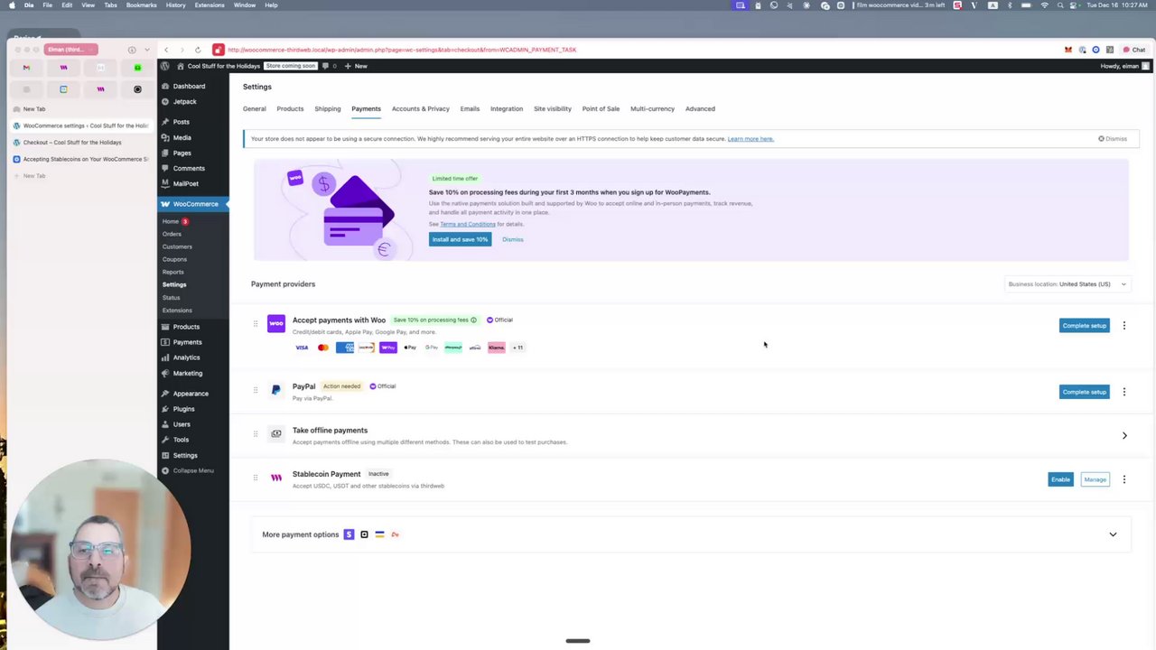
Task: Complete setup for Accept payments with Woo
Action: point(1084,326)
